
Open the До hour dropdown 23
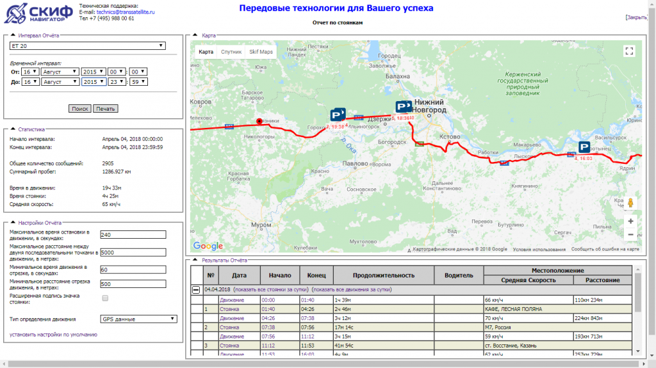117,81
